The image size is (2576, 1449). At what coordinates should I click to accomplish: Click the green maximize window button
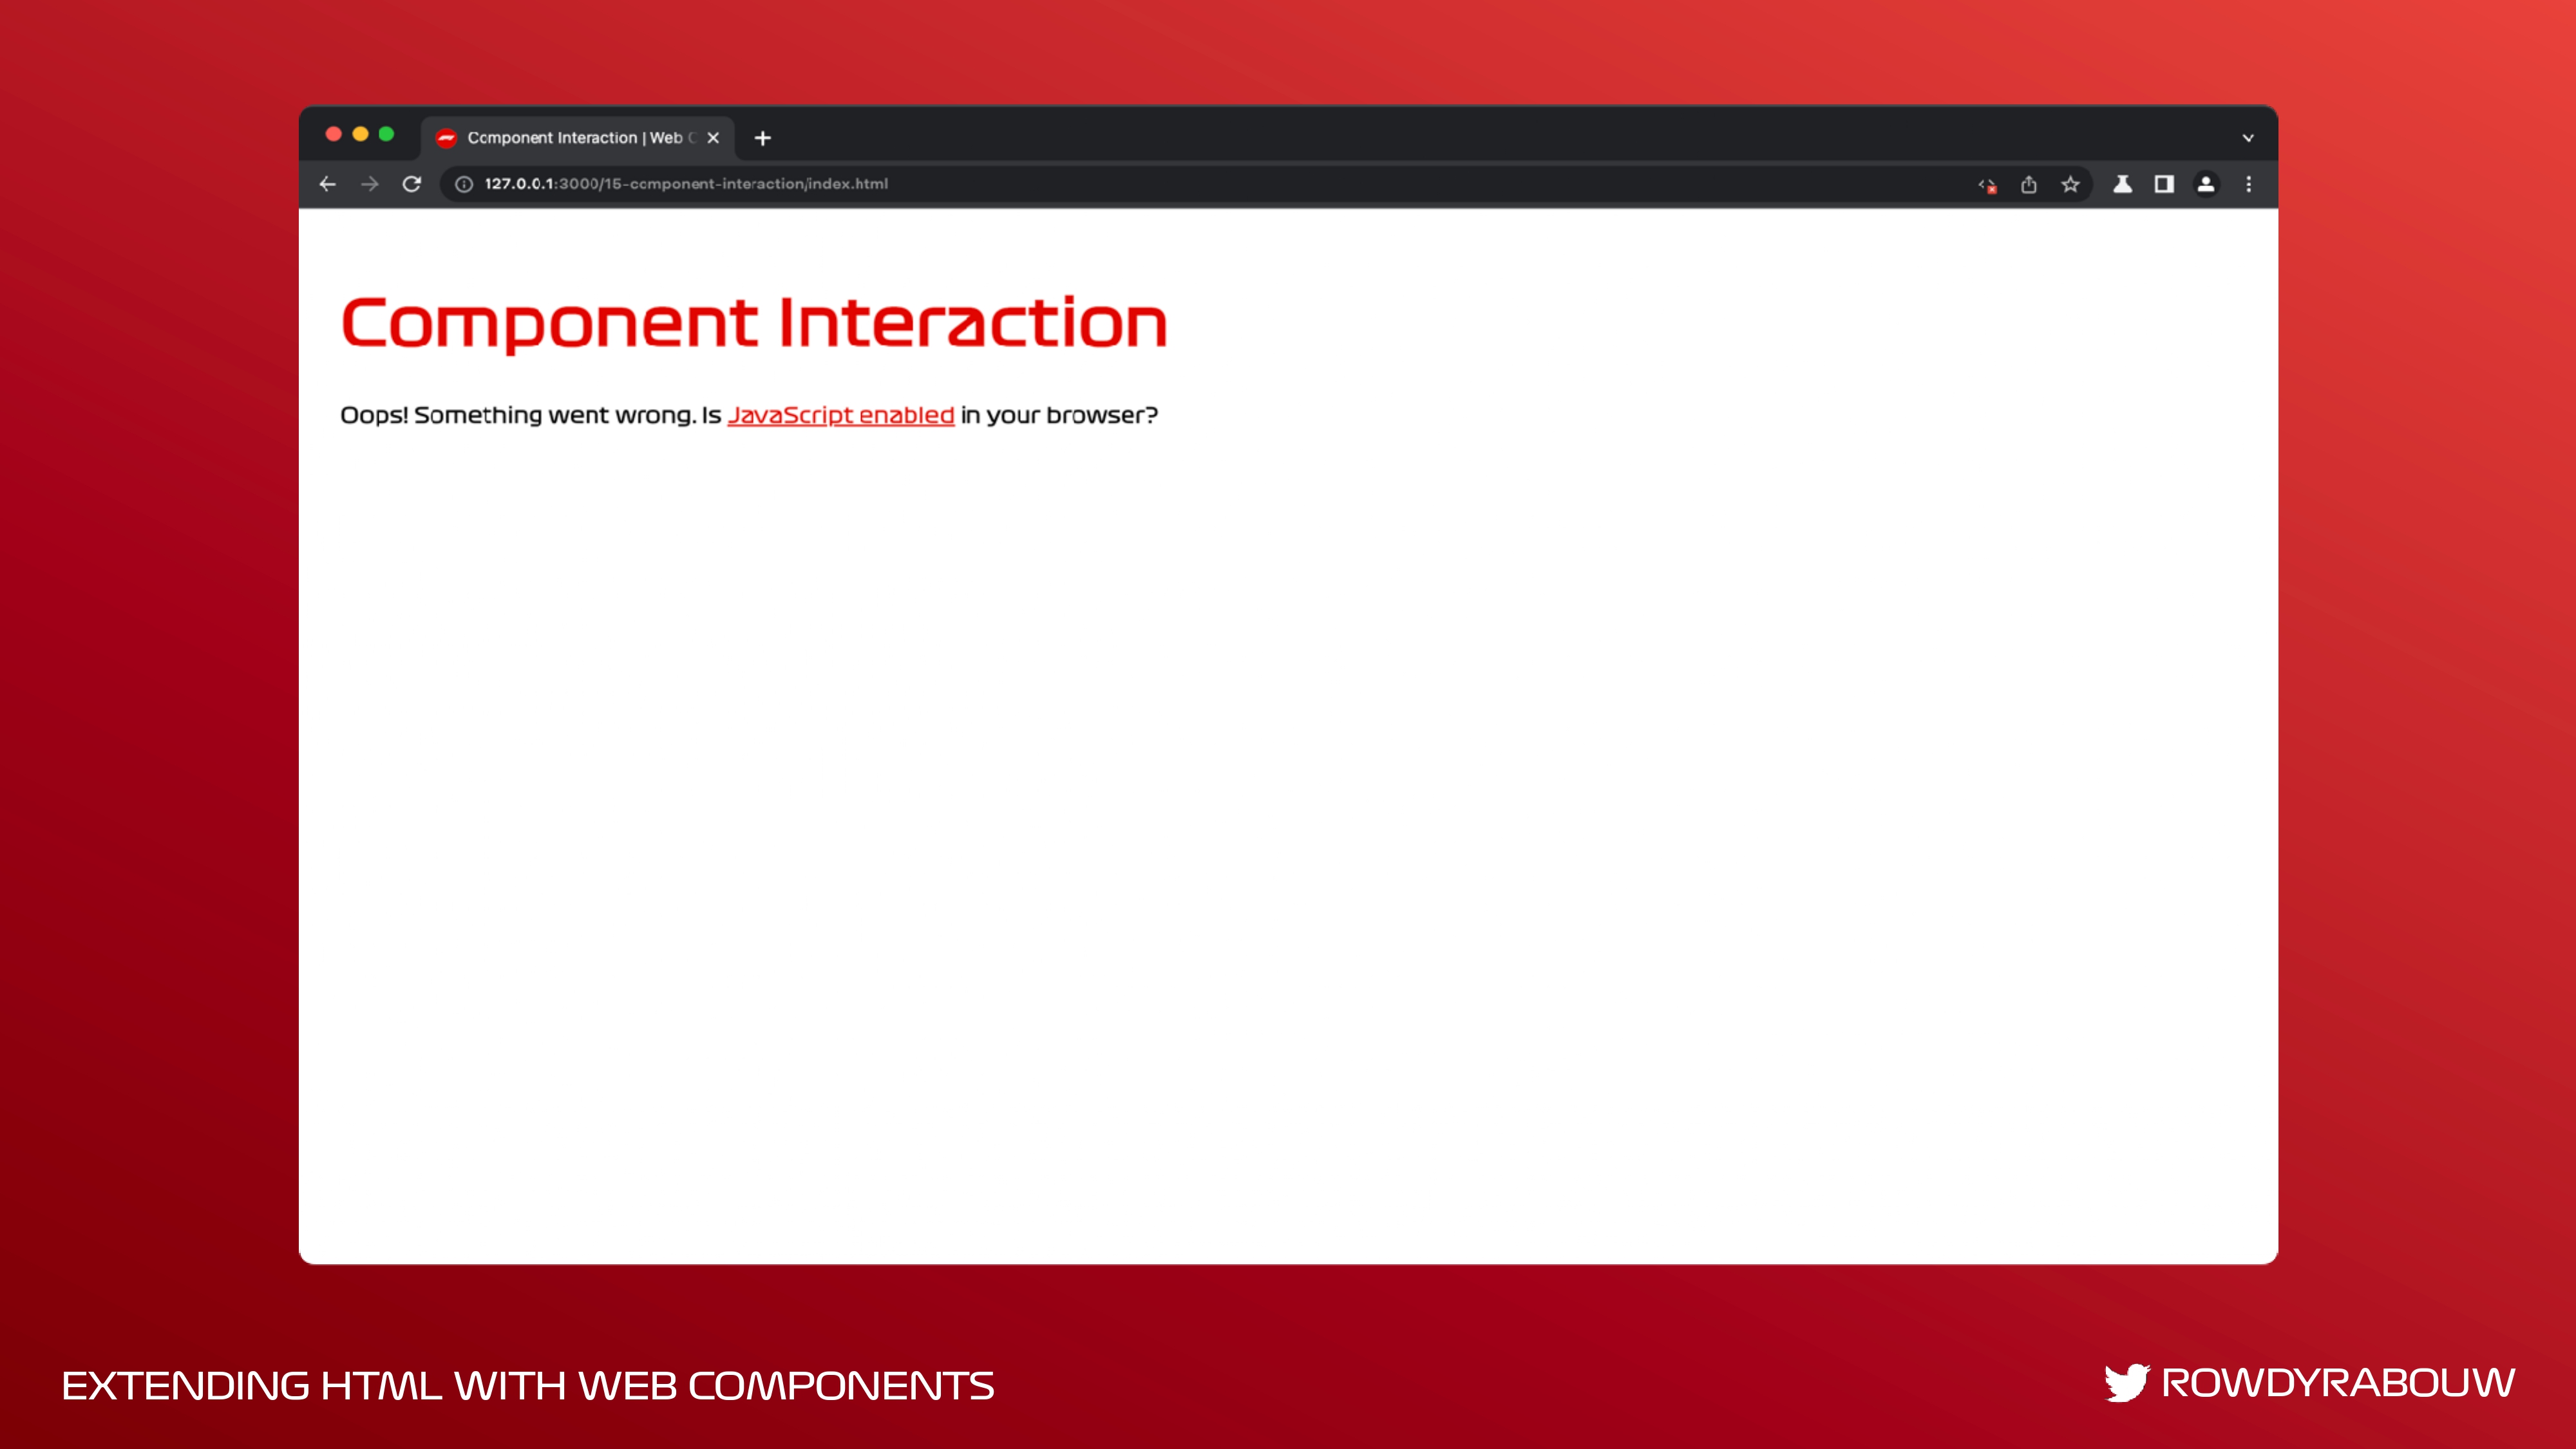(386, 134)
